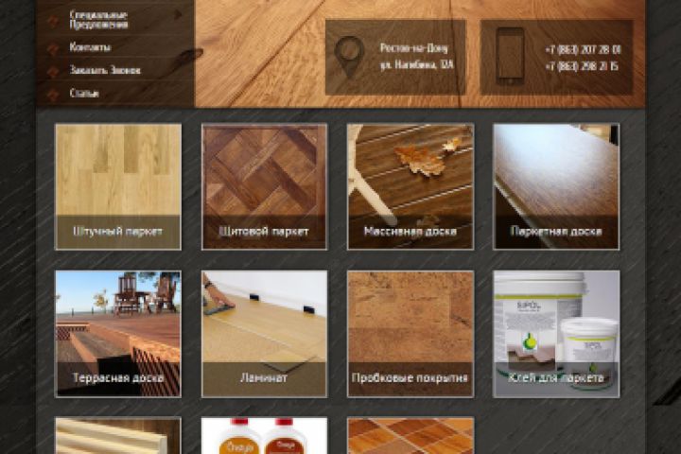This screenshot has width=681, height=454.
Task: Click the Ростов-на-Дону address text
Action: pyautogui.click(x=414, y=48)
